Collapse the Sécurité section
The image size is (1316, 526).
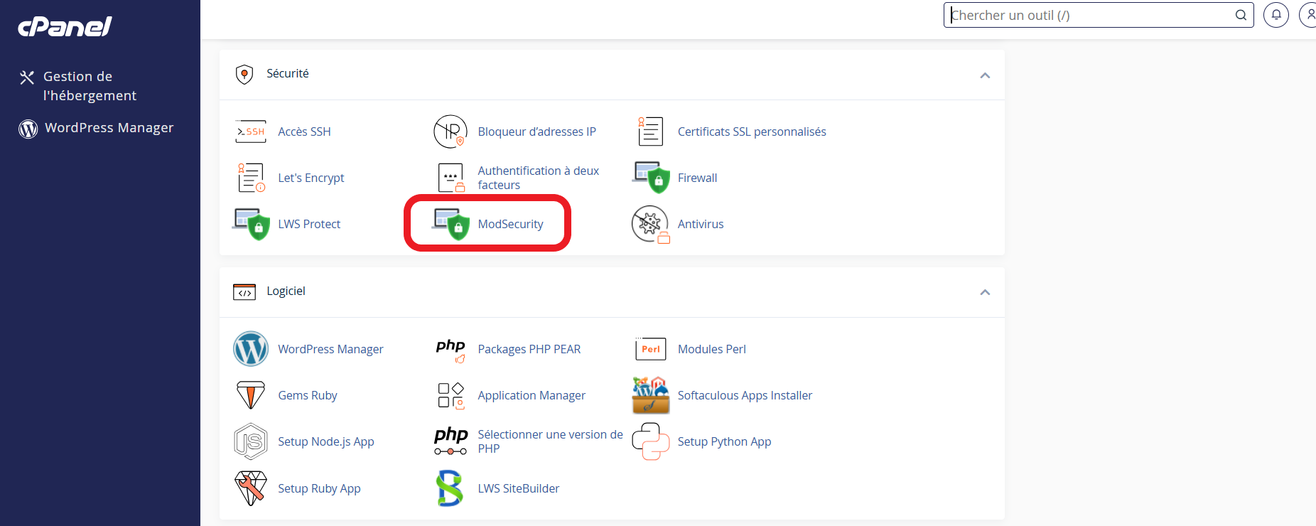click(985, 75)
